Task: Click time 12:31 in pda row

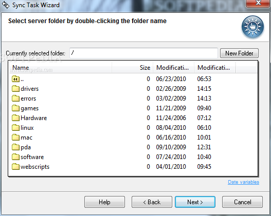Action: click(x=204, y=147)
